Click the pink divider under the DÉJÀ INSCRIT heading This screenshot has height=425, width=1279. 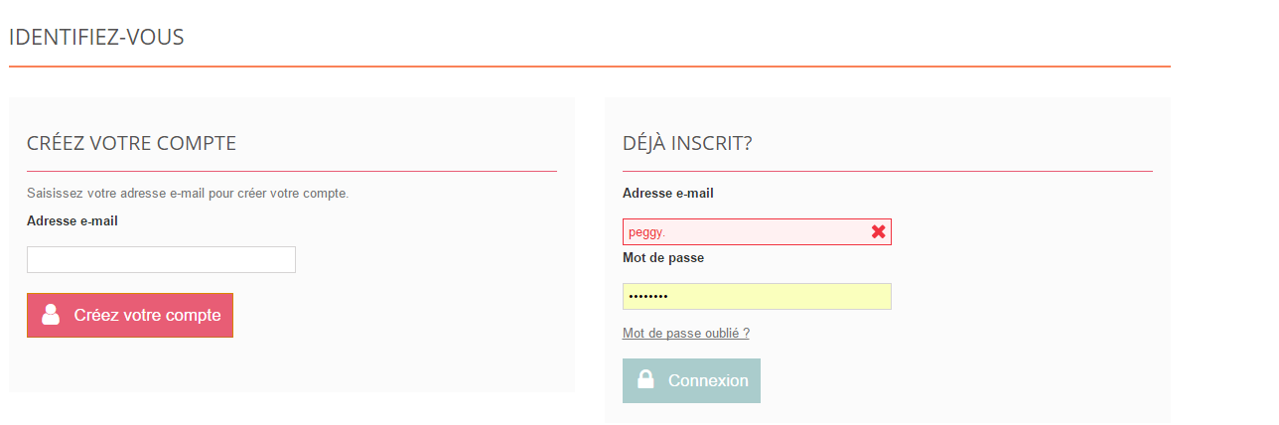tap(887, 171)
